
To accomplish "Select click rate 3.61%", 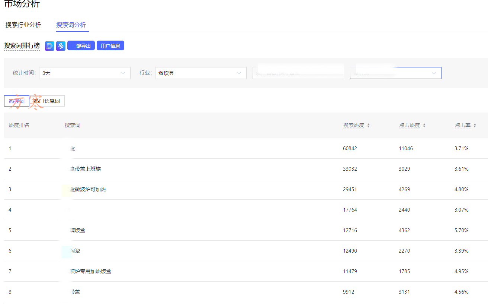I will 462,169.
